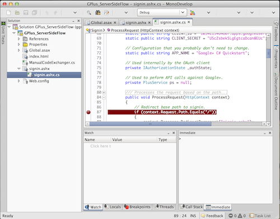Screen dimensions: 280x219
Task: Click the errors count indicator in status bar
Action: click(232, 216)
